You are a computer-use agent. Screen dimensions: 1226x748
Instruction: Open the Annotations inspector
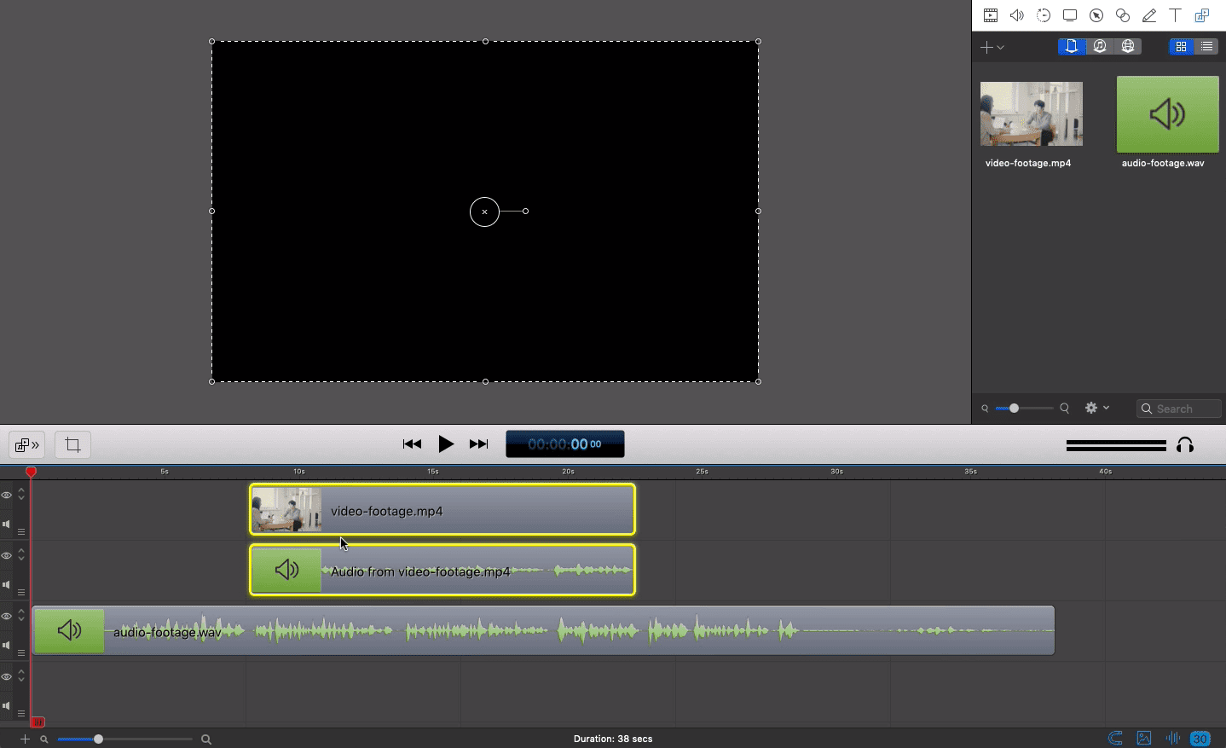(1148, 14)
